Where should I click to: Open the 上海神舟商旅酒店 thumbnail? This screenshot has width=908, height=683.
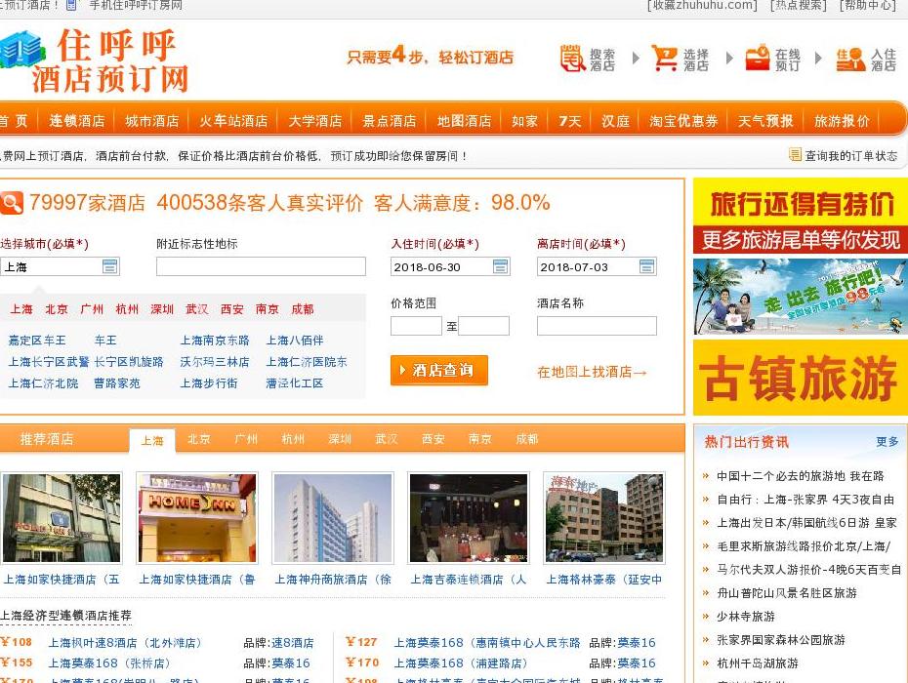tap(333, 518)
